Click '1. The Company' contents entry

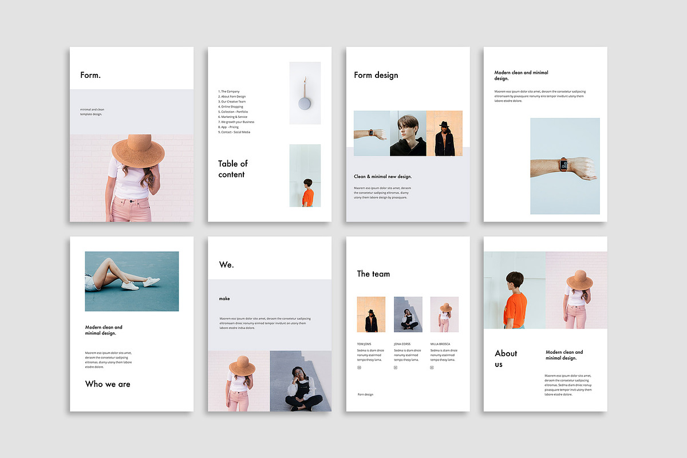[229, 92]
